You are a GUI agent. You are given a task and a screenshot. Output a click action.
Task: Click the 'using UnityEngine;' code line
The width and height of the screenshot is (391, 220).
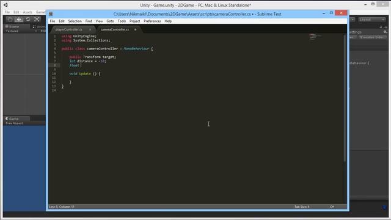pyautogui.click(x=79, y=36)
